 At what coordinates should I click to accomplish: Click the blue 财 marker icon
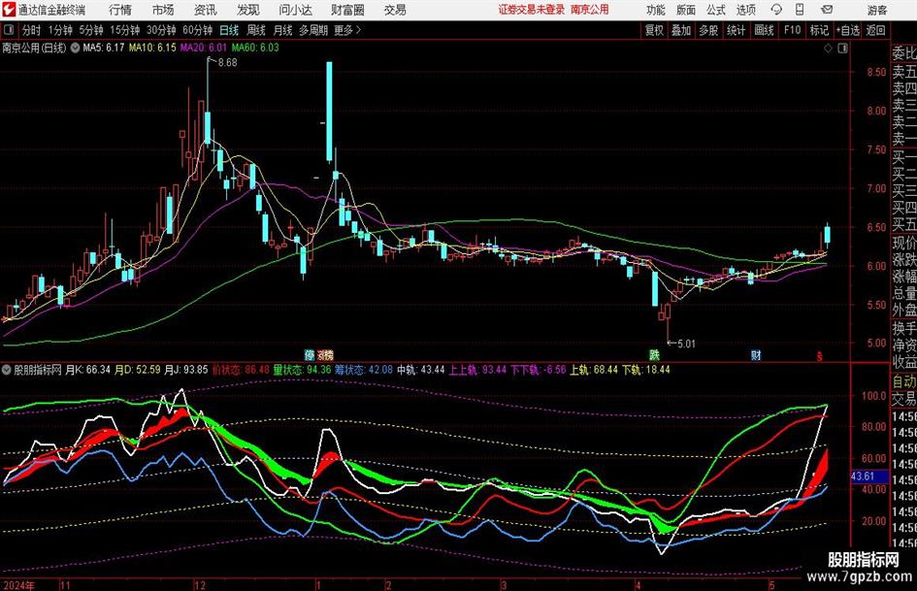[756, 355]
